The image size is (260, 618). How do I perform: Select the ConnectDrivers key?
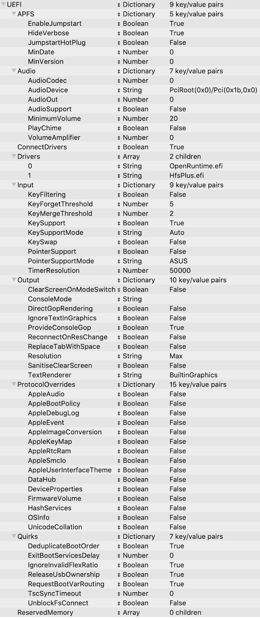coord(42,147)
